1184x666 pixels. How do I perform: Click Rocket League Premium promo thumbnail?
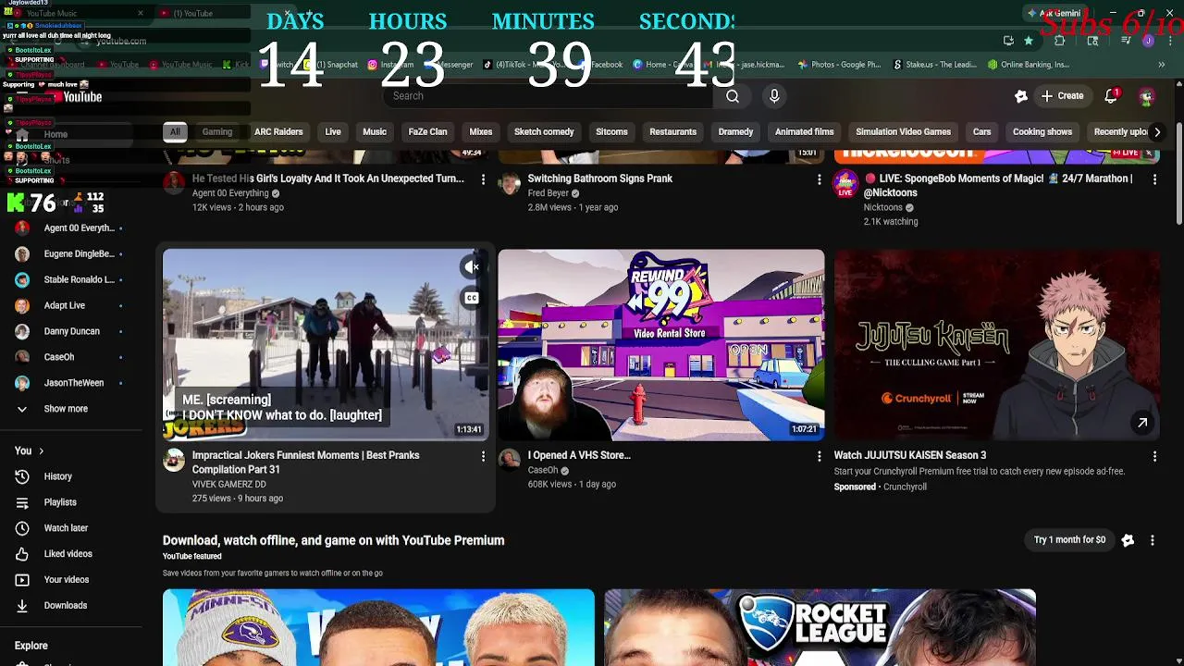(x=820, y=628)
